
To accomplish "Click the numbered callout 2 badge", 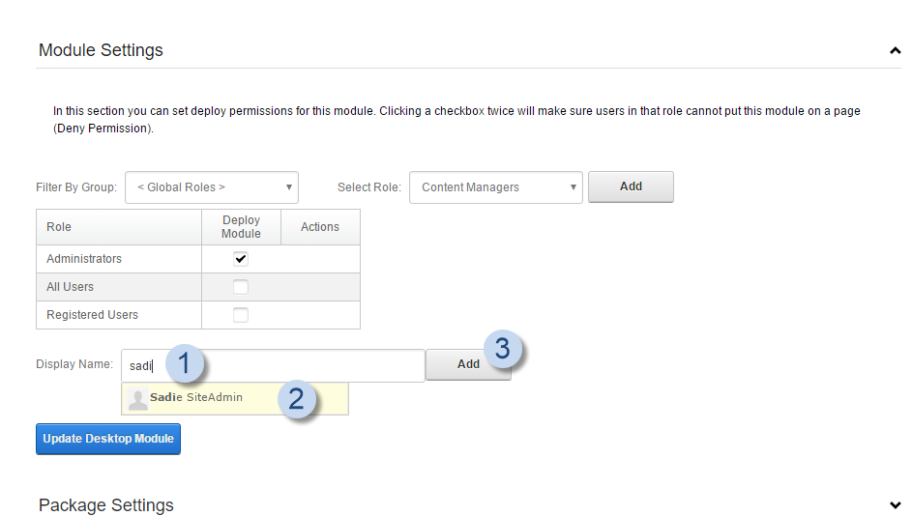I will tap(297, 399).
